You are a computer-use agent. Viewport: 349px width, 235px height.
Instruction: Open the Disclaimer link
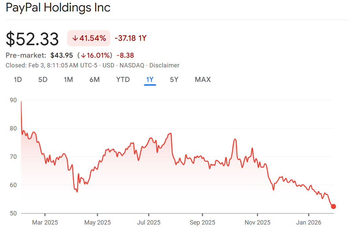pos(164,65)
